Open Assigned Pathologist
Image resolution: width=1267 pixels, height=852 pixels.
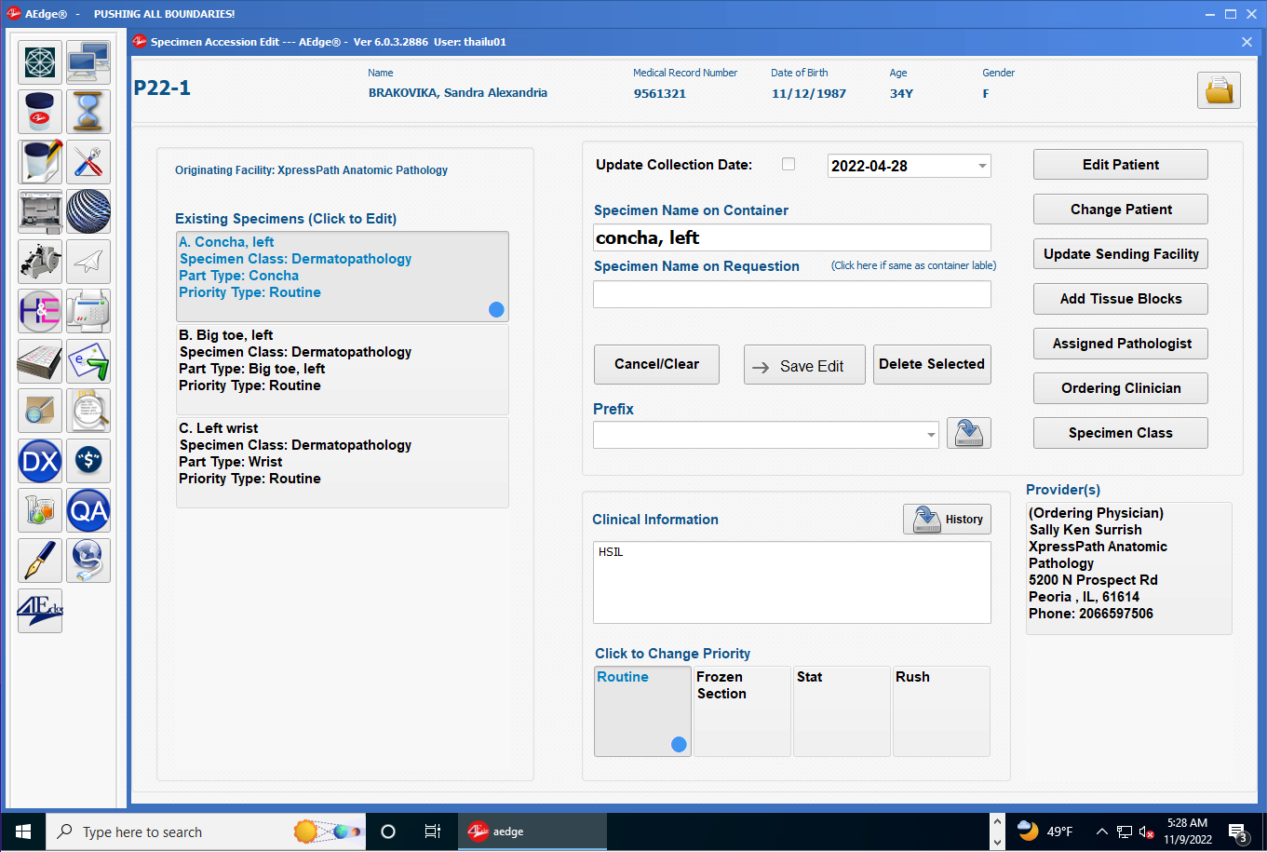[1121, 344]
